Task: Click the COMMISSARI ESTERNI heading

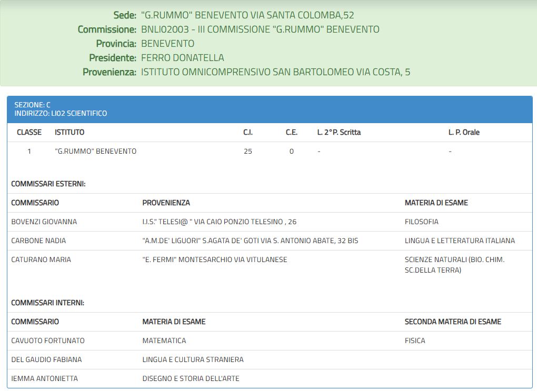Action: pos(48,184)
